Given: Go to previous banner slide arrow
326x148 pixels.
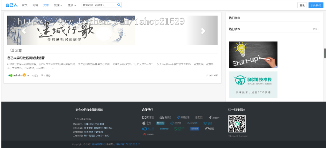Looking at the screenshot, I should tap(24, 31).
